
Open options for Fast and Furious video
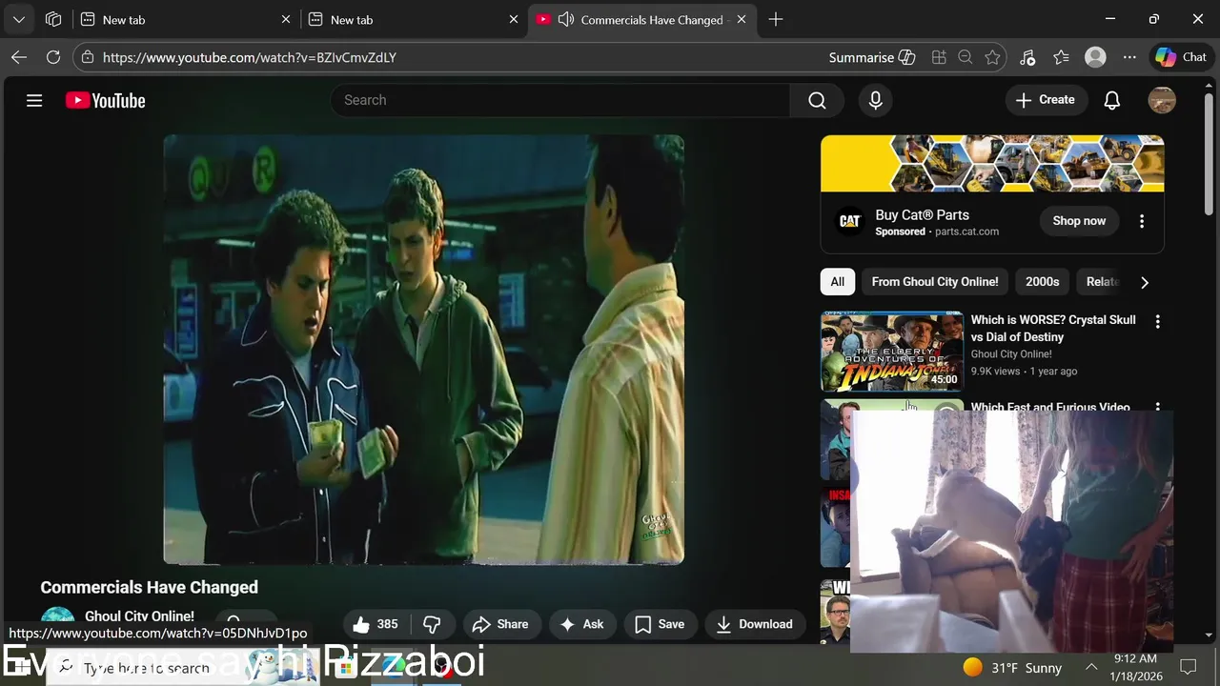1158,408
